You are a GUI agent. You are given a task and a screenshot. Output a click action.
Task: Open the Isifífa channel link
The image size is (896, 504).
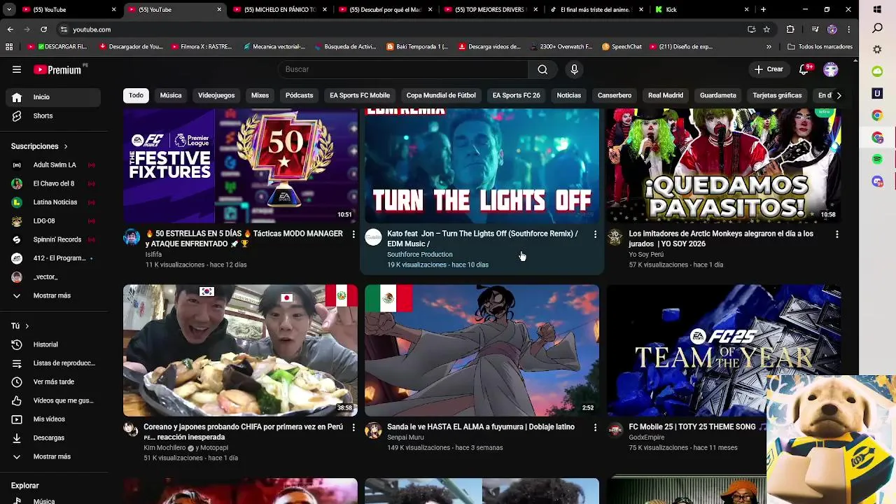[x=153, y=254]
